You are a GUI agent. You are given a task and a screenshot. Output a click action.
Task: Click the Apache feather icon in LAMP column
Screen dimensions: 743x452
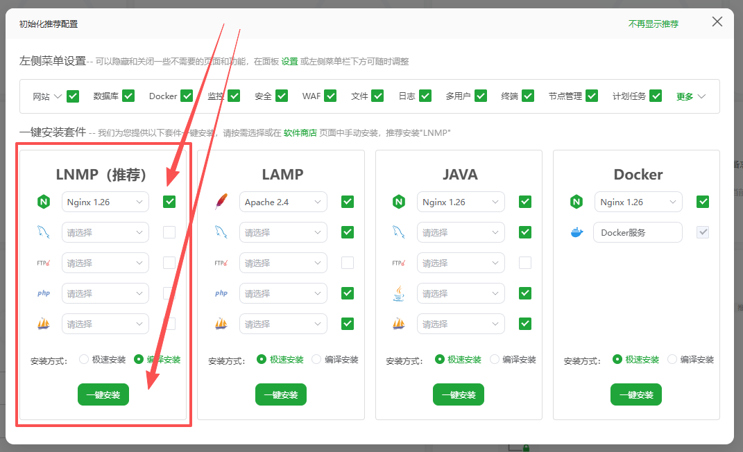point(221,202)
